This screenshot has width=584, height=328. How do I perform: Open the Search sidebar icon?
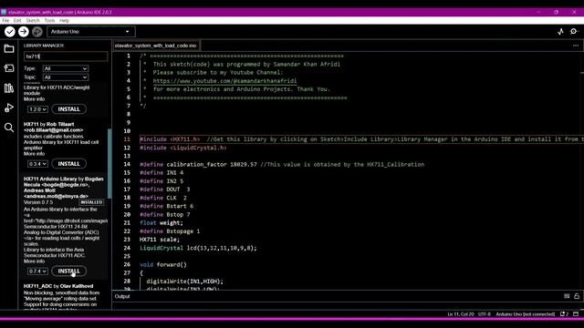pos(9,128)
